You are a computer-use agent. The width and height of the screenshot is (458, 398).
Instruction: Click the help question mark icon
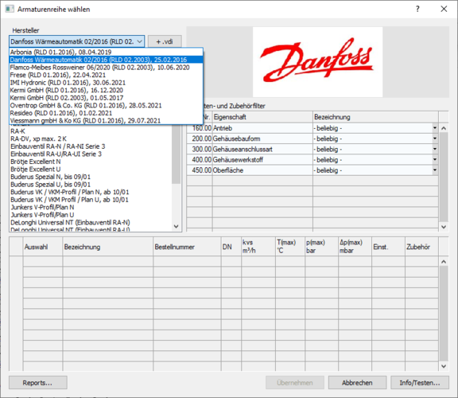[417, 9]
